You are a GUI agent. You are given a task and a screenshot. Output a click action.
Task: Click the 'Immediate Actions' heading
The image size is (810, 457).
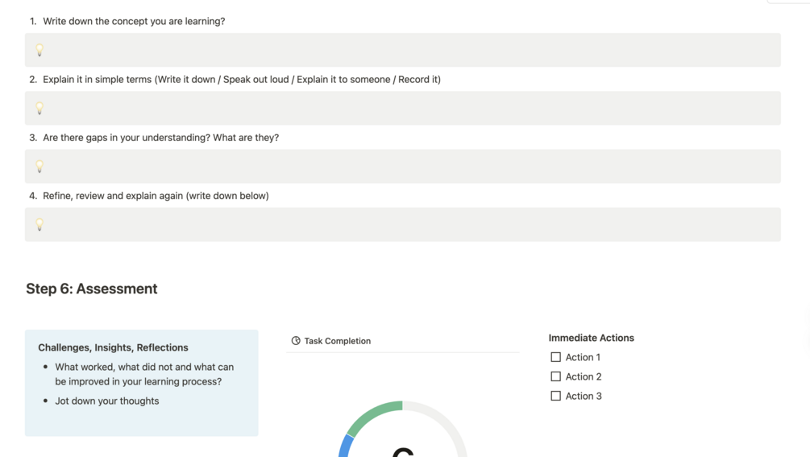(x=591, y=338)
